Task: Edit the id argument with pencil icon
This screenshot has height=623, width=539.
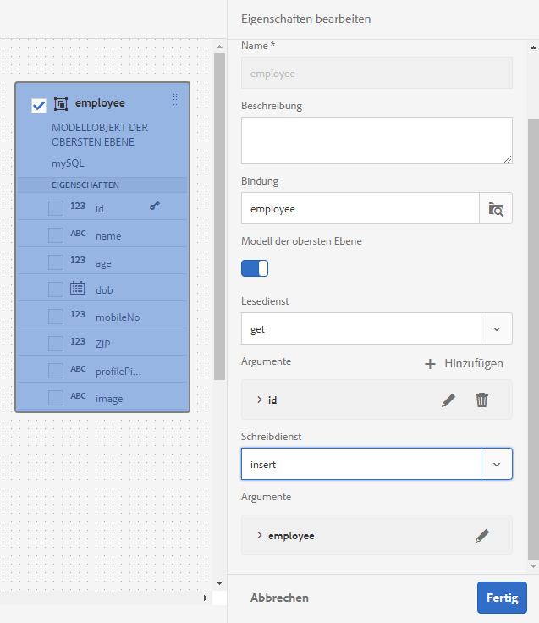Action: tap(448, 400)
